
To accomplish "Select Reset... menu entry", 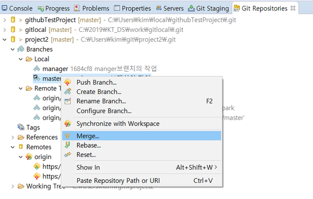I will coord(141,155).
